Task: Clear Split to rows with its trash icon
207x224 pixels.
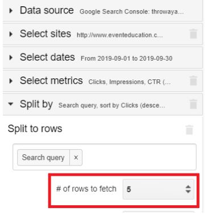Action: click(189, 130)
